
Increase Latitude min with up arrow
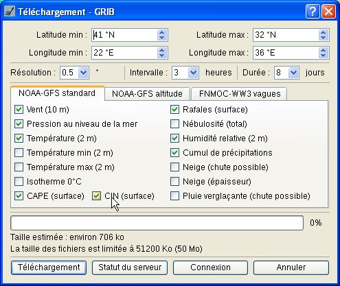click(161, 32)
